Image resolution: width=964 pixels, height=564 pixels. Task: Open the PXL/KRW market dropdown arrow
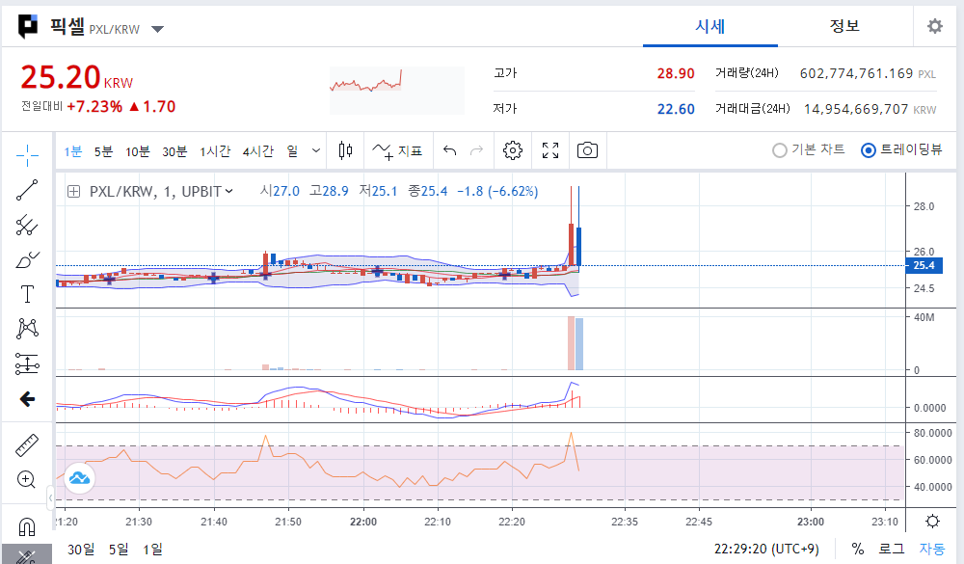point(157,29)
